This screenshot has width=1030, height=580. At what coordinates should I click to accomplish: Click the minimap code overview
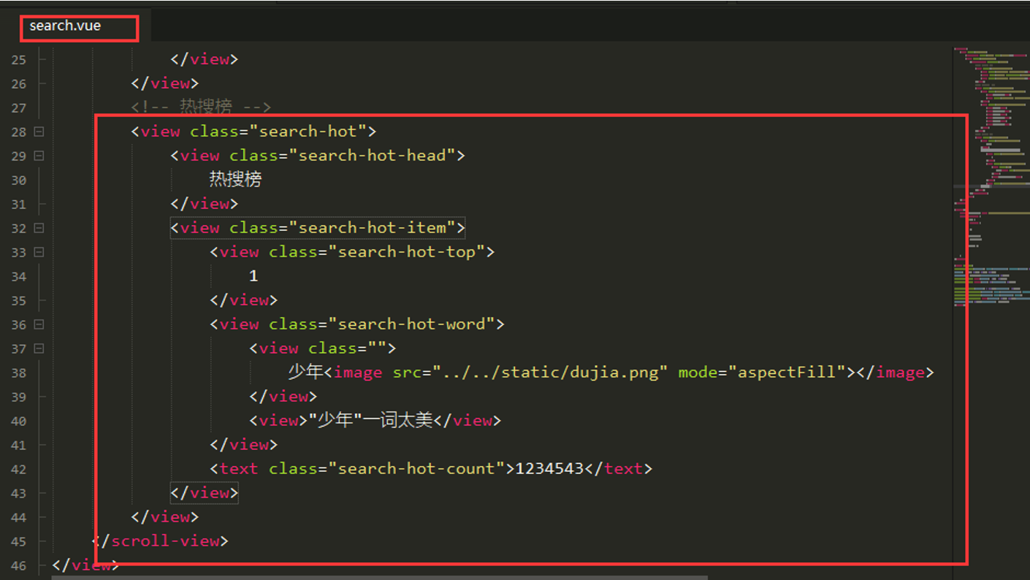pyautogui.click(x=991, y=175)
